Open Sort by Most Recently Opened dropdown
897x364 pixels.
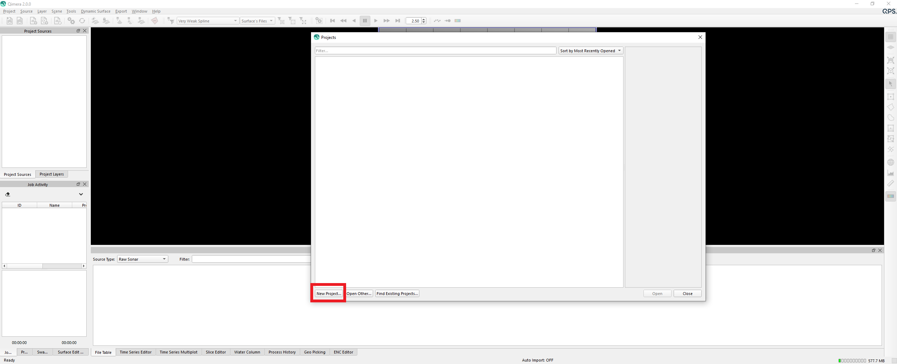click(591, 51)
